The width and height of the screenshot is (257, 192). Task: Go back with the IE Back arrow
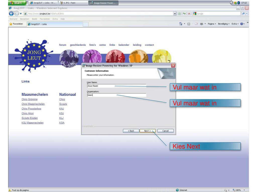click(x=11, y=13)
